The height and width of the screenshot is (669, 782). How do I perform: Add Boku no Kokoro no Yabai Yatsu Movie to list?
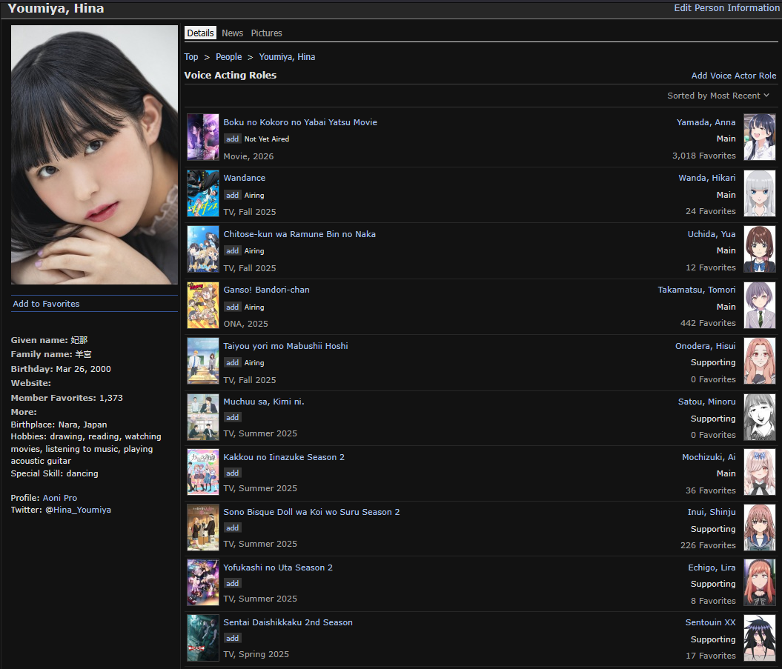(233, 139)
